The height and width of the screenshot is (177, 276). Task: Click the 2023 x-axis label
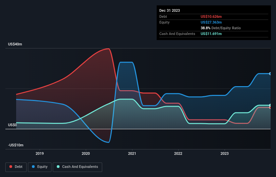(x=225, y=153)
